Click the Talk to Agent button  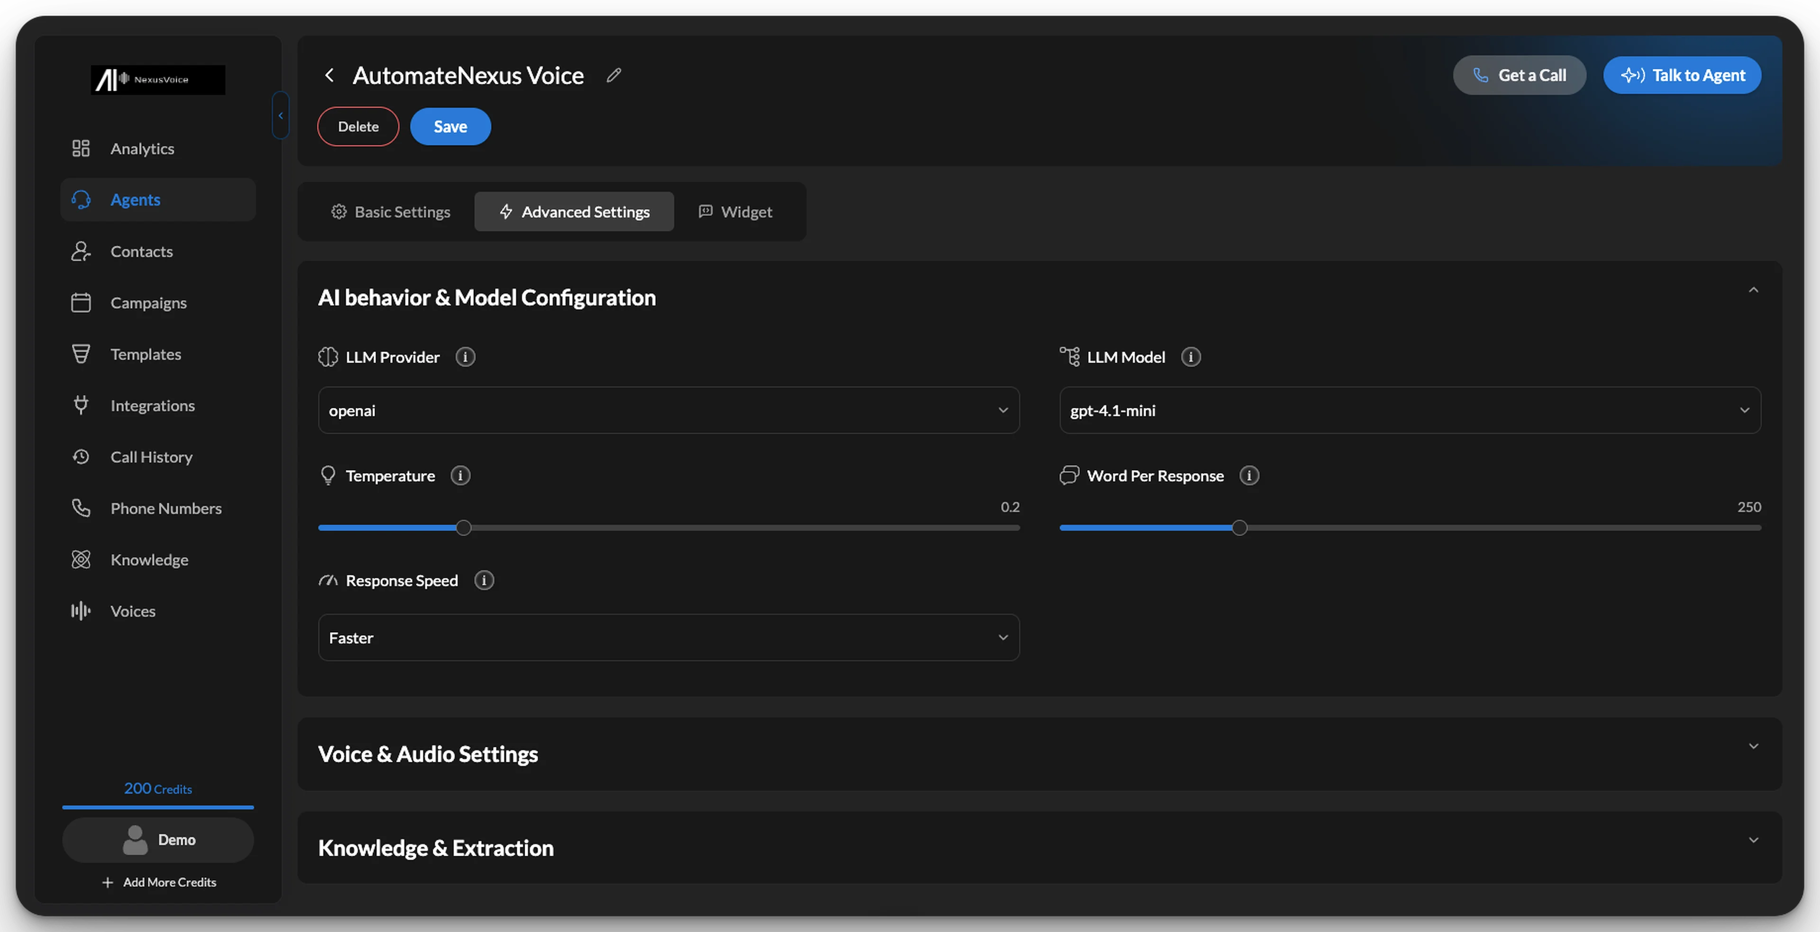(x=1682, y=75)
